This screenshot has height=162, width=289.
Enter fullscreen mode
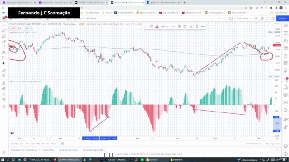pos(268,18)
